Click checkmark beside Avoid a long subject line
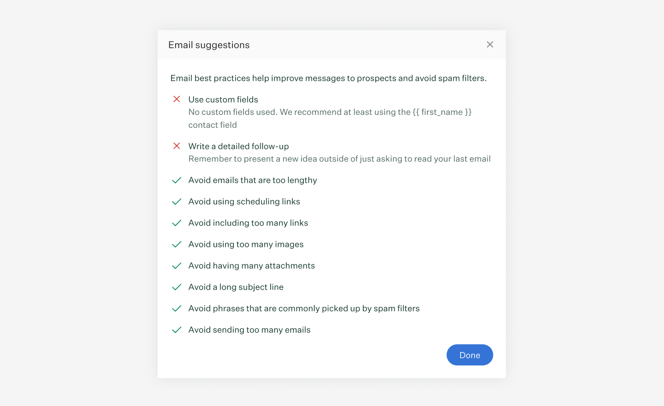 pyautogui.click(x=177, y=287)
